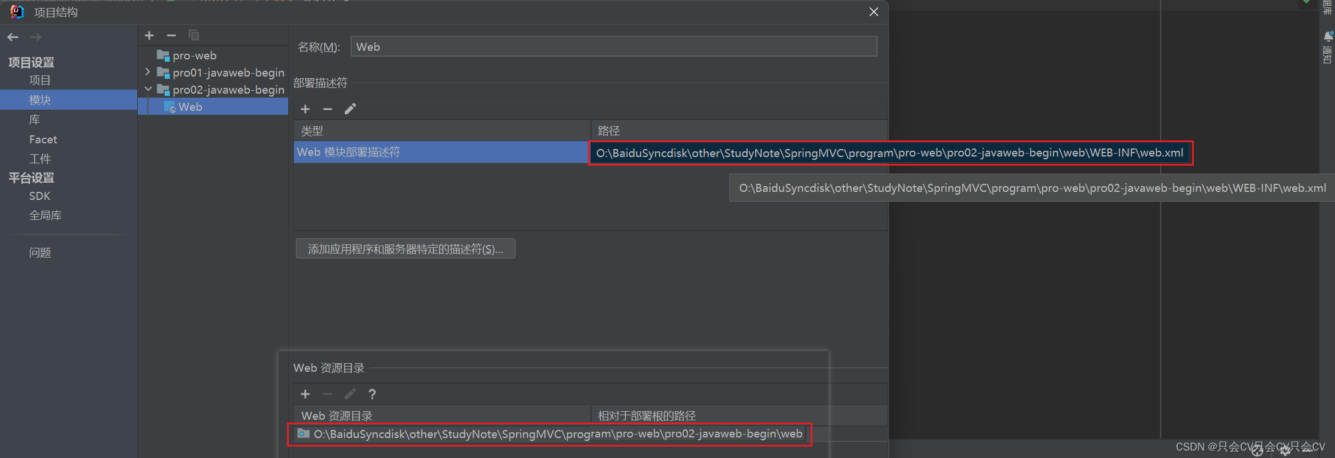The image size is (1335, 458).
Task: Open the 问题 section
Action: click(x=40, y=252)
